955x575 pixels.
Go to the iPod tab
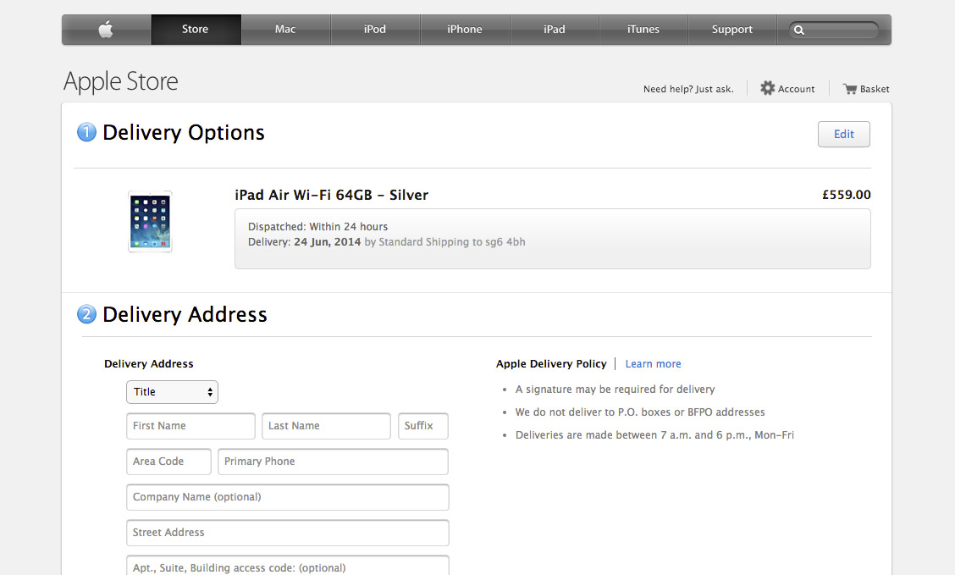374,30
